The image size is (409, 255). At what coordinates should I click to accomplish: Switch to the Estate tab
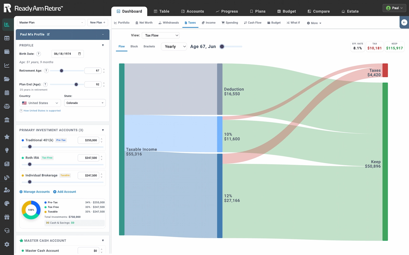pyautogui.click(x=350, y=11)
